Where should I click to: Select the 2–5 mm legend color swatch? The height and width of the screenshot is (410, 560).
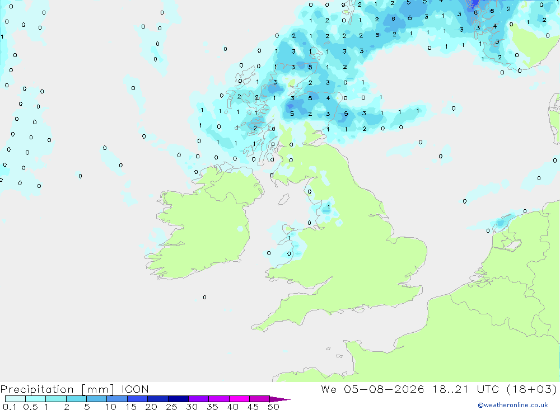click(x=76, y=399)
